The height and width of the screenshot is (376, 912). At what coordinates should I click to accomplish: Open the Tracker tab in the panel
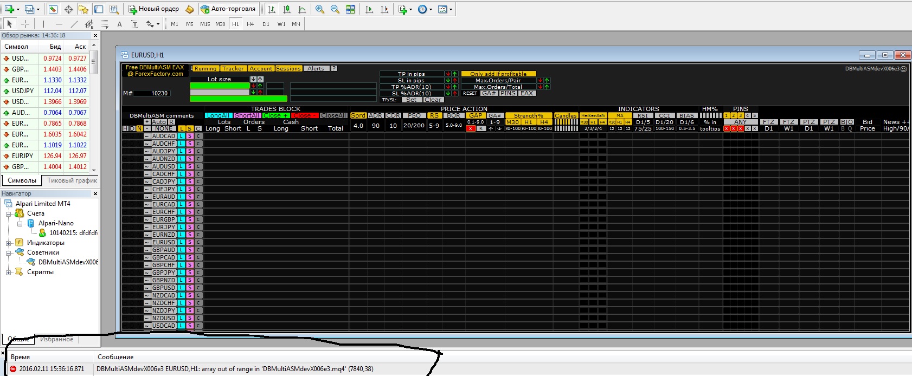tap(233, 68)
